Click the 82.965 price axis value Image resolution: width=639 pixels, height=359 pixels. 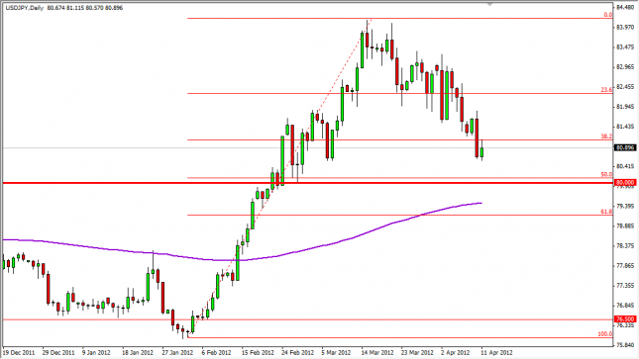[x=625, y=66]
